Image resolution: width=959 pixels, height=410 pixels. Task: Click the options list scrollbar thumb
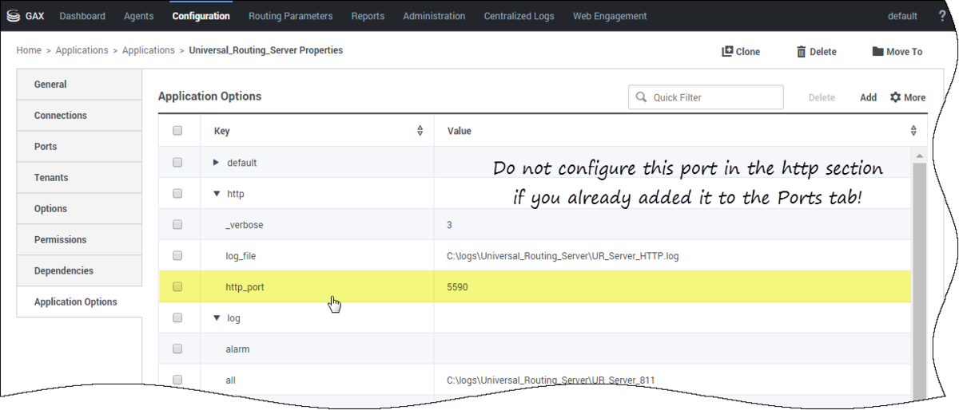pos(919,279)
